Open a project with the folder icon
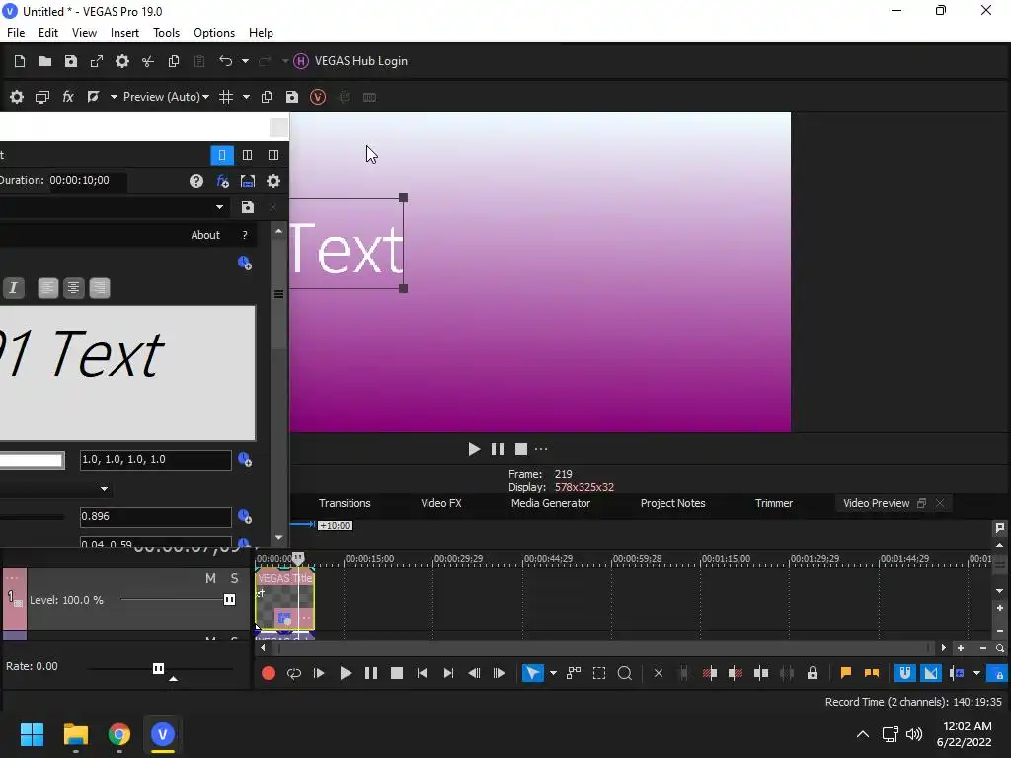The width and height of the screenshot is (1011, 758). pos(45,61)
